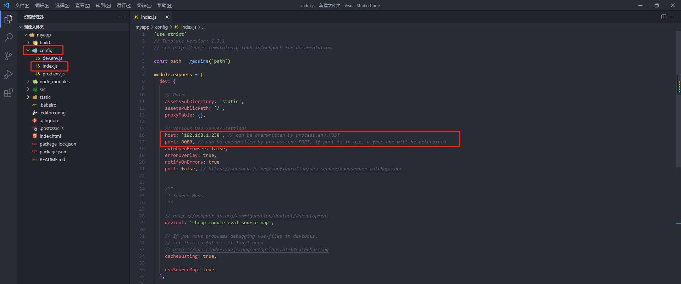This screenshot has height=284, width=681.
Task: Open Explorer panel more actions ellipsis
Action: pyautogui.click(x=121, y=17)
